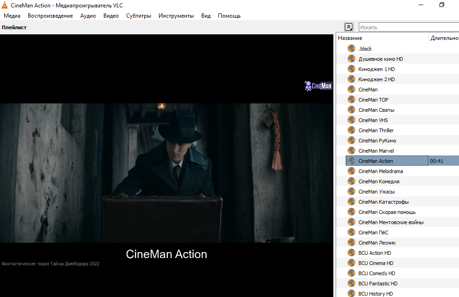Click the stream icon next to BCU Cinema HD
Image resolution: width=459 pixels, height=297 pixels.
coord(351,263)
